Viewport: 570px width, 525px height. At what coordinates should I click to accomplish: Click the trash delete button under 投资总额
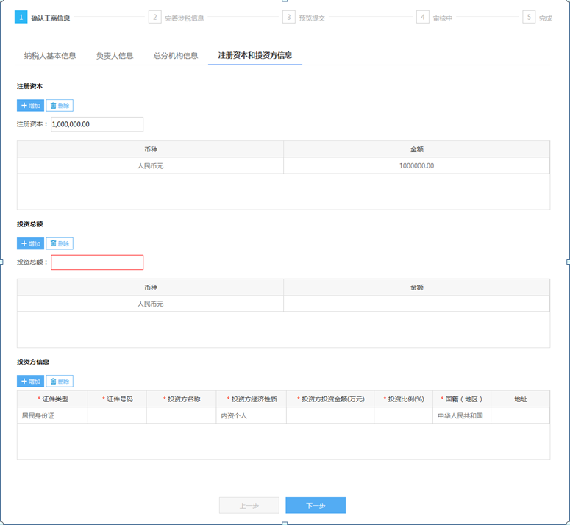pos(60,243)
